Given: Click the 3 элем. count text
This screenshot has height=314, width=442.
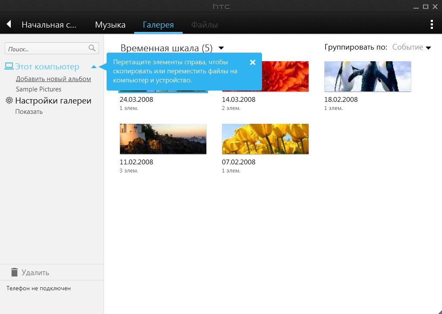Looking at the screenshot, I should click(x=129, y=171).
